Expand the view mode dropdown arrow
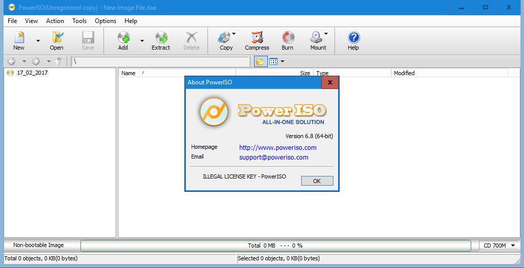524x268 pixels. point(282,61)
